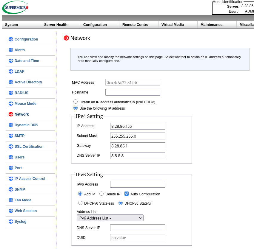This screenshot has width=254, height=249.
Task: Open the Server Health menu
Action: pyautogui.click(x=56, y=25)
